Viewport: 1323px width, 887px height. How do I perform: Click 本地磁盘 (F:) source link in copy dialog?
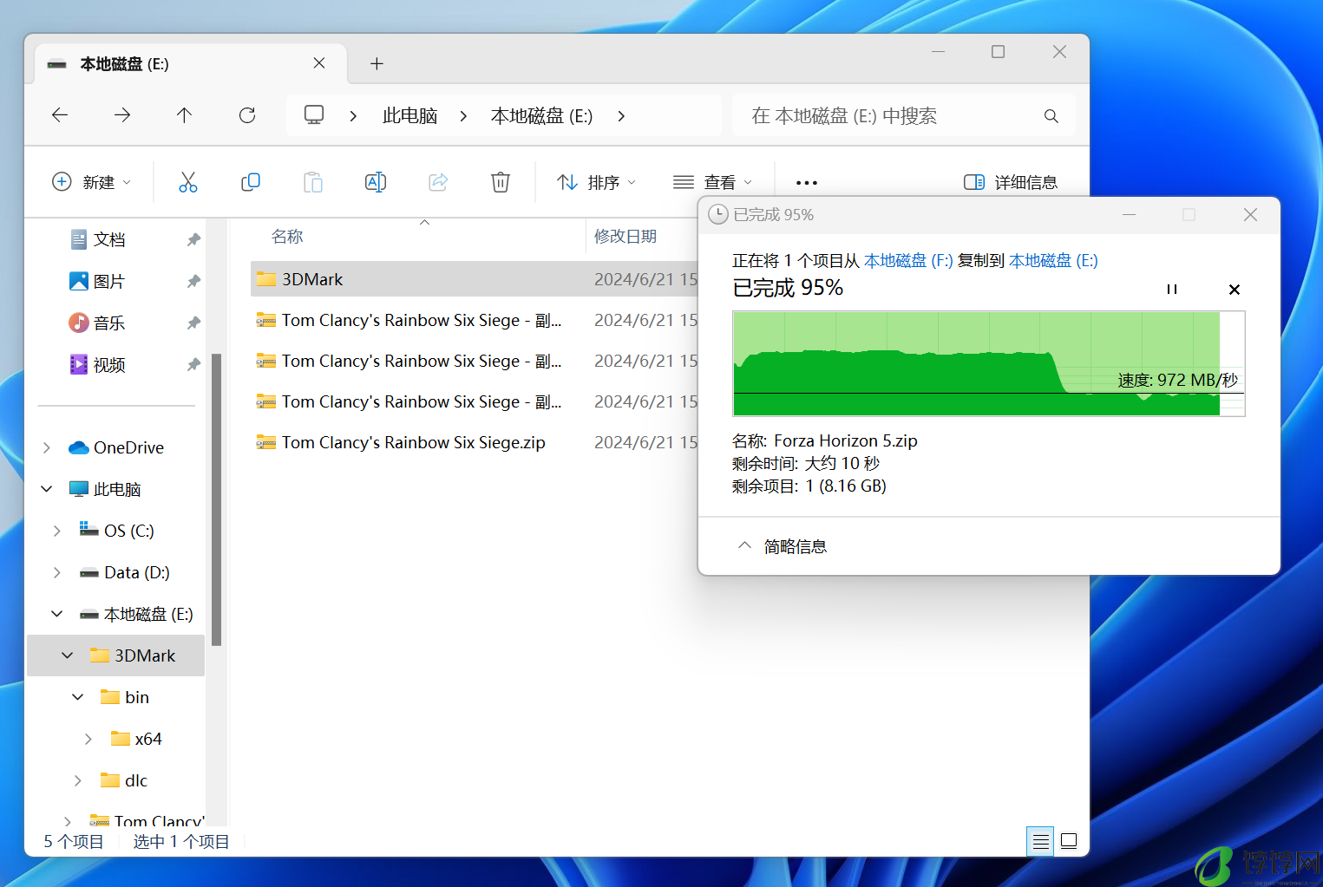tap(908, 261)
